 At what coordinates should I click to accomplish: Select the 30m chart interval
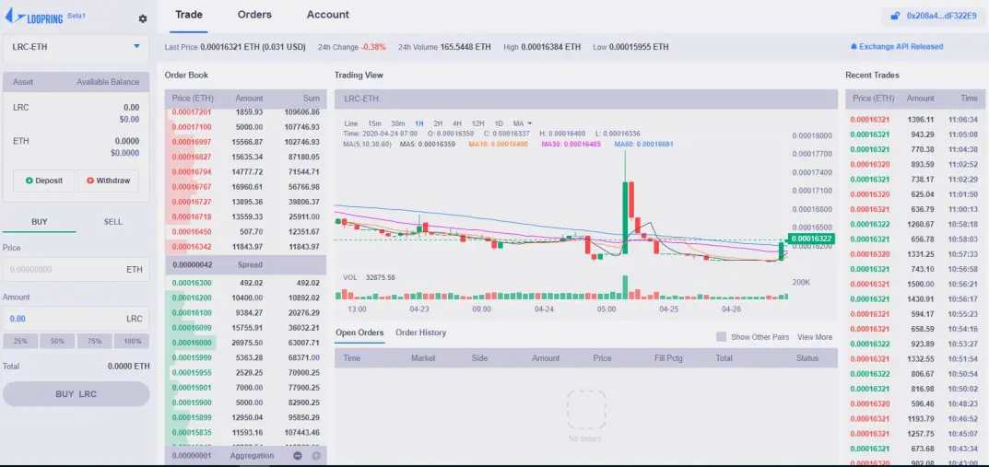[x=398, y=123]
